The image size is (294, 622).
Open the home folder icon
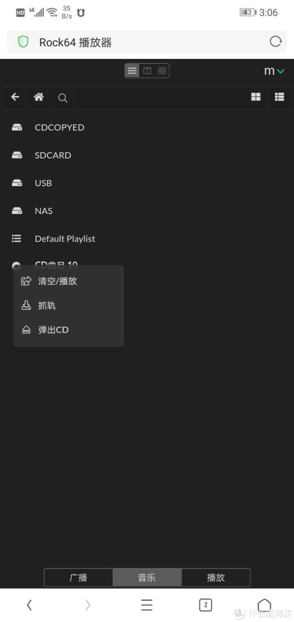[x=39, y=97]
